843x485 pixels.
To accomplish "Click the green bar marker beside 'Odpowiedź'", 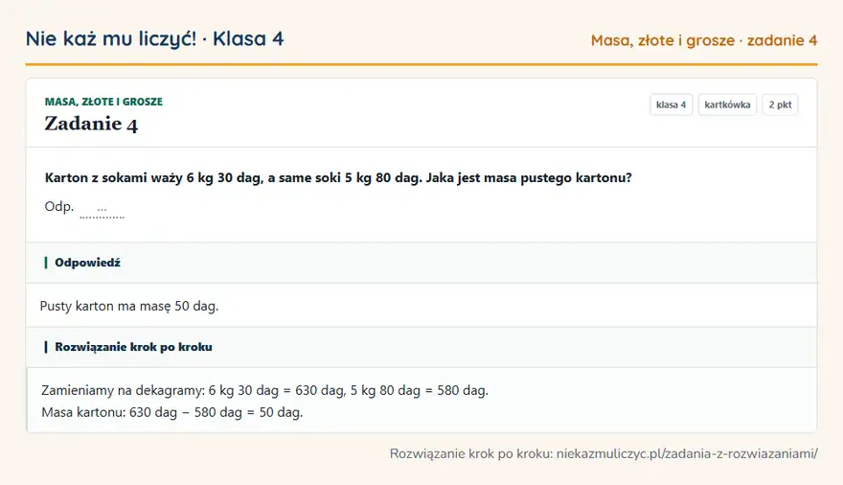I will [x=46, y=263].
